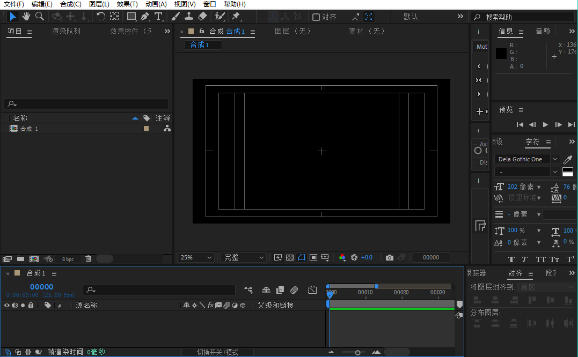Click the interpret footage icon in Project panel
The width and height of the screenshot is (578, 357).
pos(7,259)
